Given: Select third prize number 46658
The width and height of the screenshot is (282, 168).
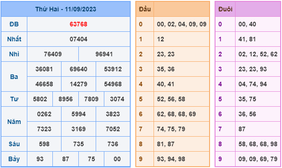Looking at the screenshot, I should [44, 84].
